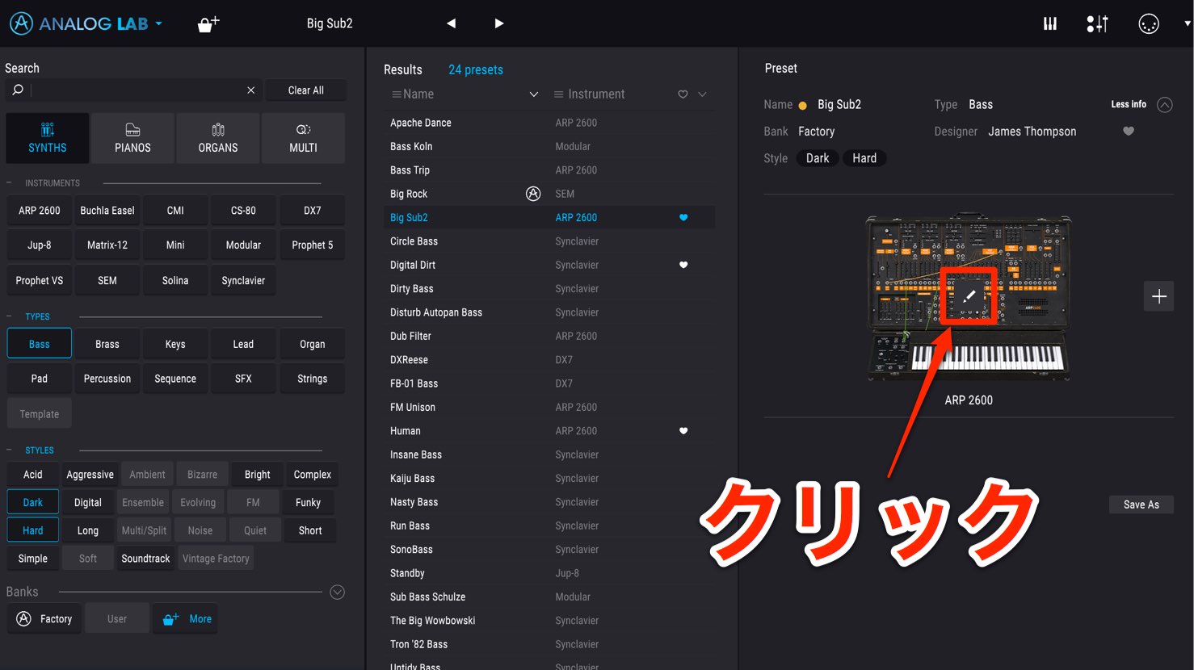Open the browser library bars icon
This screenshot has height=670, width=1194.
(1050, 23)
